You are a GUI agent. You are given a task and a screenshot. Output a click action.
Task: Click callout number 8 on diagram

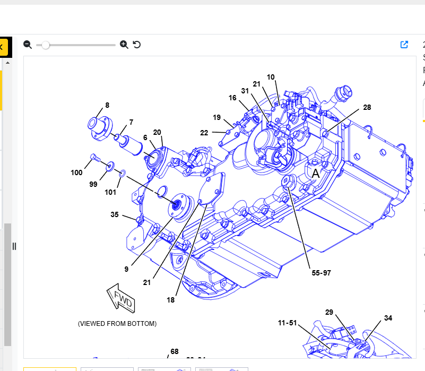[107, 105]
